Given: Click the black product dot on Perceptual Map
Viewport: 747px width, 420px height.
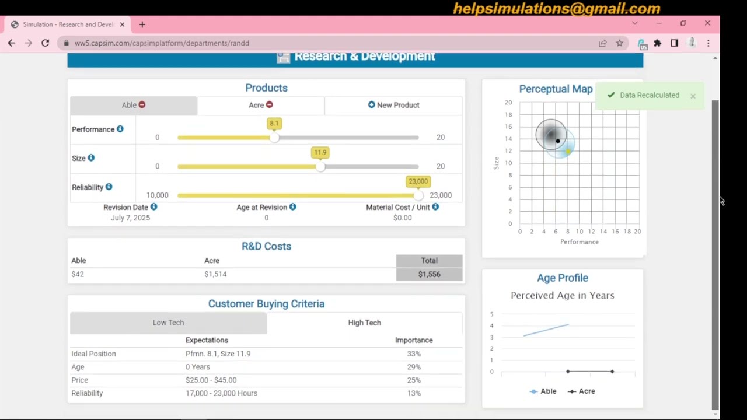Looking at the screenshot, I should 558,141.
